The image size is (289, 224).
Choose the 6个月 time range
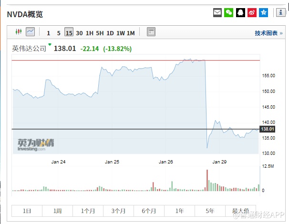click(149, 211)
